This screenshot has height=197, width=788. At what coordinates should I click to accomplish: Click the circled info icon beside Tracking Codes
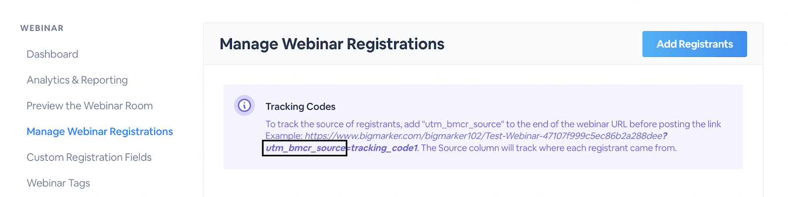[244, 105]
